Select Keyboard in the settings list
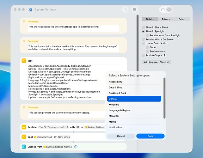The image size is (203, 158). tap(134, 105)
